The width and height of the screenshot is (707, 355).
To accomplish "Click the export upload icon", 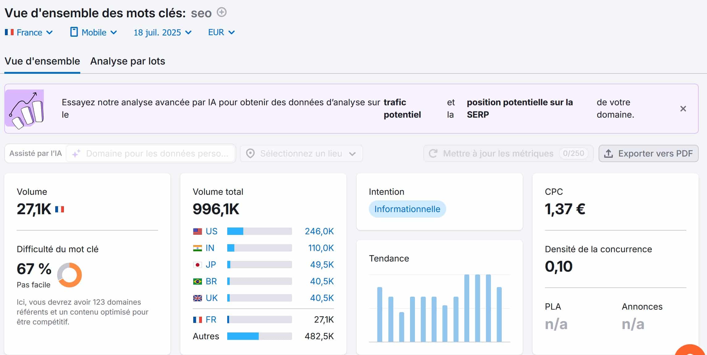I will (x=608, y=153).
